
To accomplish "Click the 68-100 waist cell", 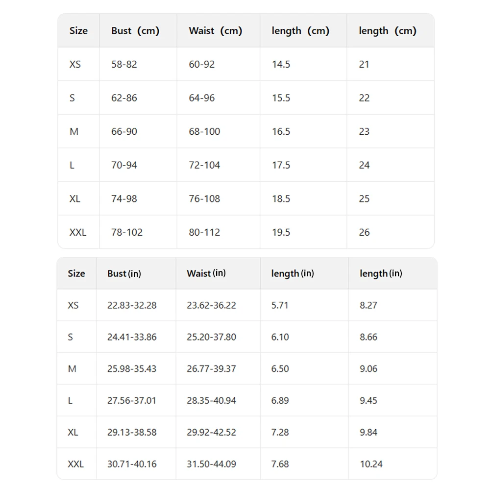I will point(204,131).
